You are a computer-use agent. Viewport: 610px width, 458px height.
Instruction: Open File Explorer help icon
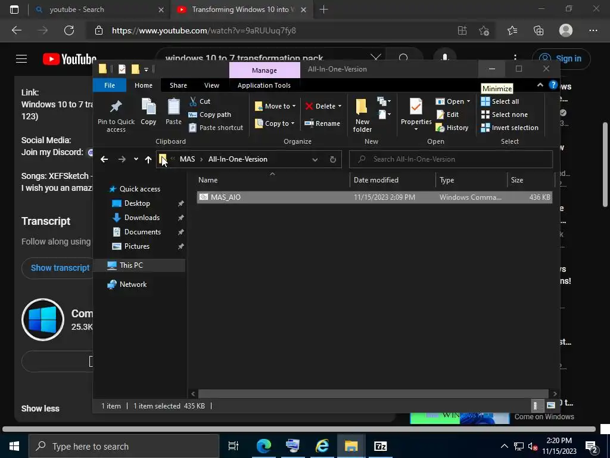(x=553, y=85)
